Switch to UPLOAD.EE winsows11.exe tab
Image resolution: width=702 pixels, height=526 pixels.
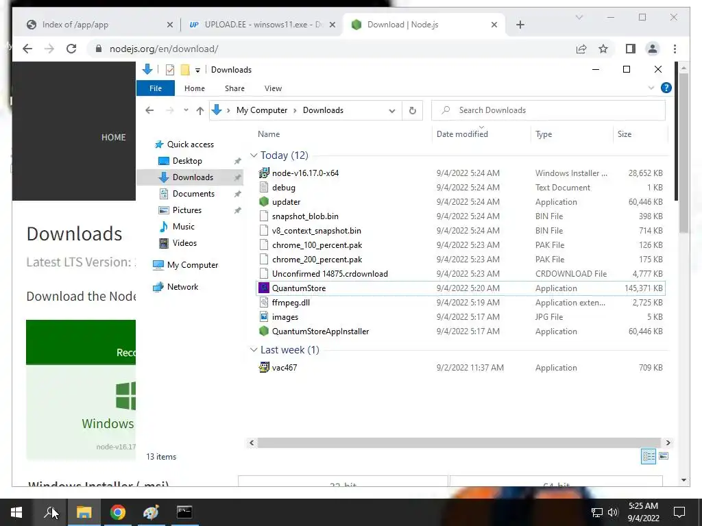[261, 25]
